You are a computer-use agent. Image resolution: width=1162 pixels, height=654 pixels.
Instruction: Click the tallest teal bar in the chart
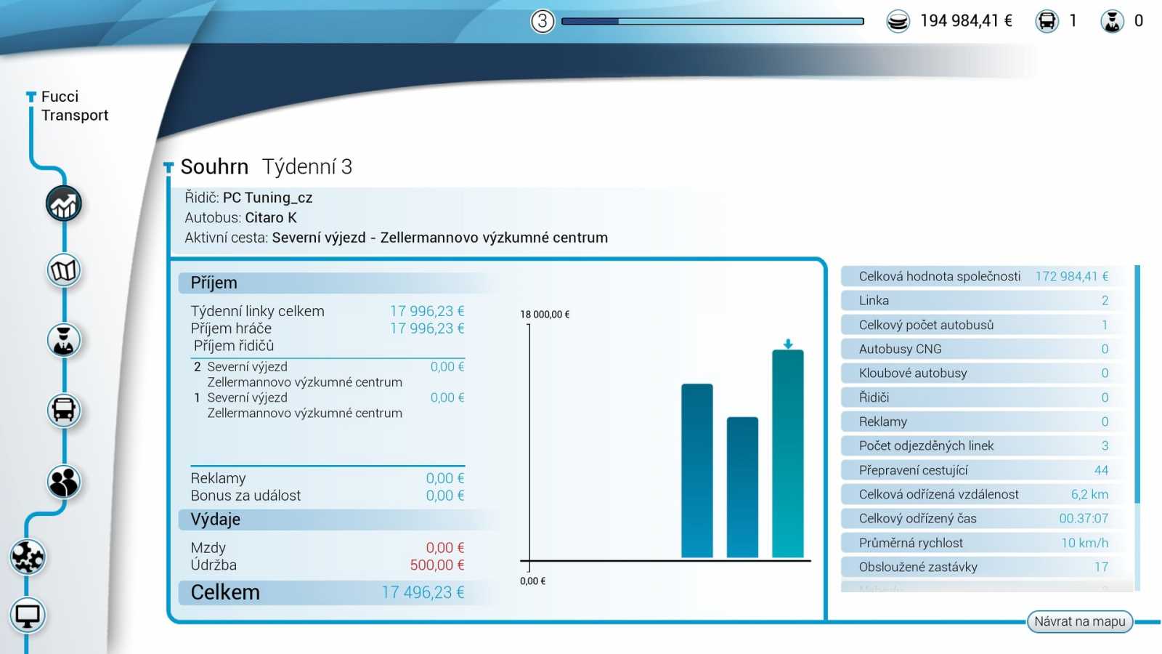pos(788,454)
